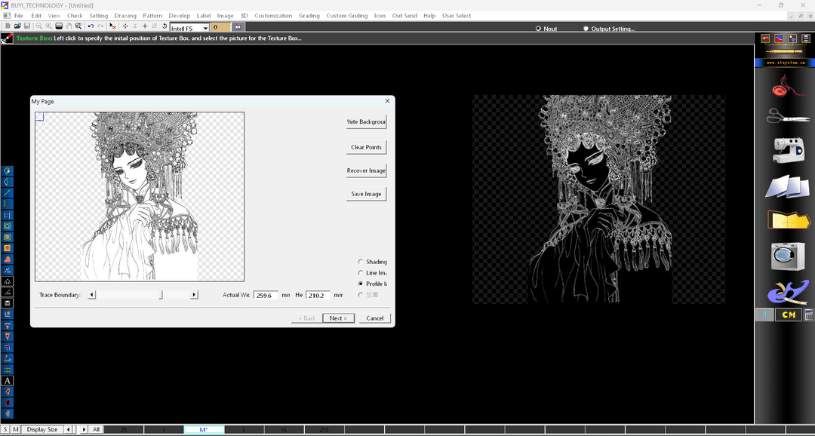The image size is (815, 436).
Task: Click Trace Boundary right arrow
Action: [194, 295]
